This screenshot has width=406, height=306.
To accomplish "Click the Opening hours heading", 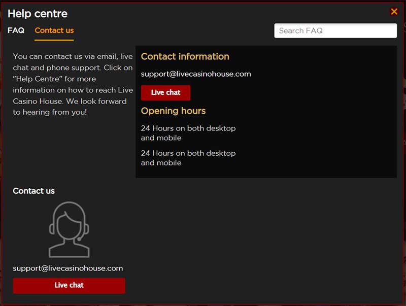I will point(173,111).
